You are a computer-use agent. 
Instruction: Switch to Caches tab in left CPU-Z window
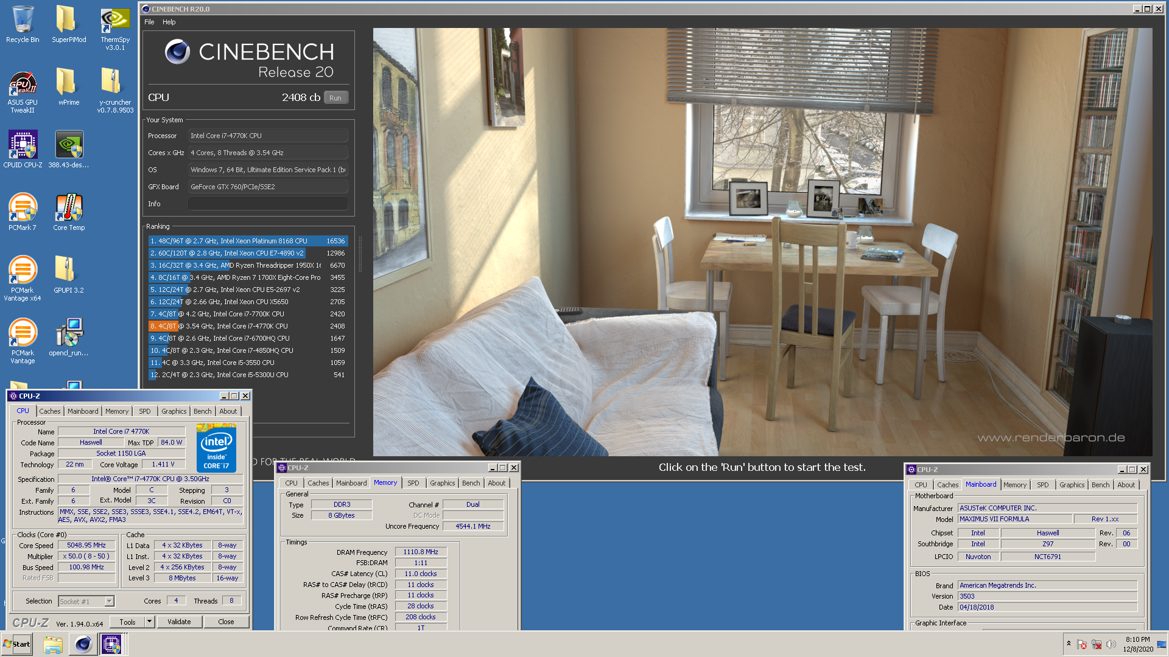tap(50, 411)
